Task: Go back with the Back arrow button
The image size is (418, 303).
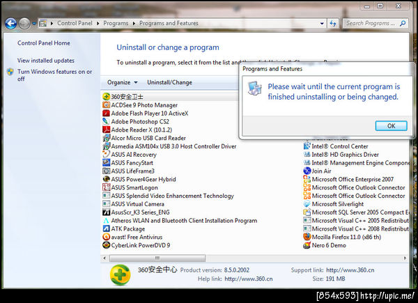Action: pyautogui.click(x=11, y=24)
